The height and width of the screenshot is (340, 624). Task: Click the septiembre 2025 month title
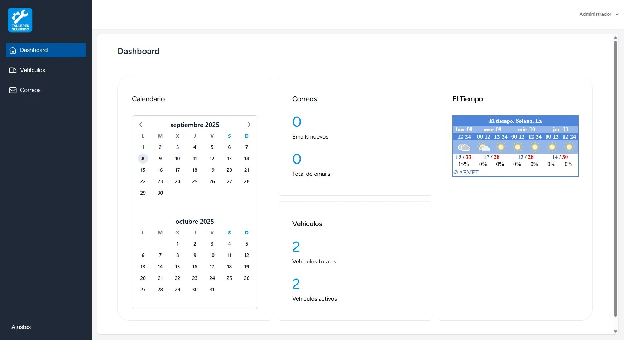coord(195,125)
